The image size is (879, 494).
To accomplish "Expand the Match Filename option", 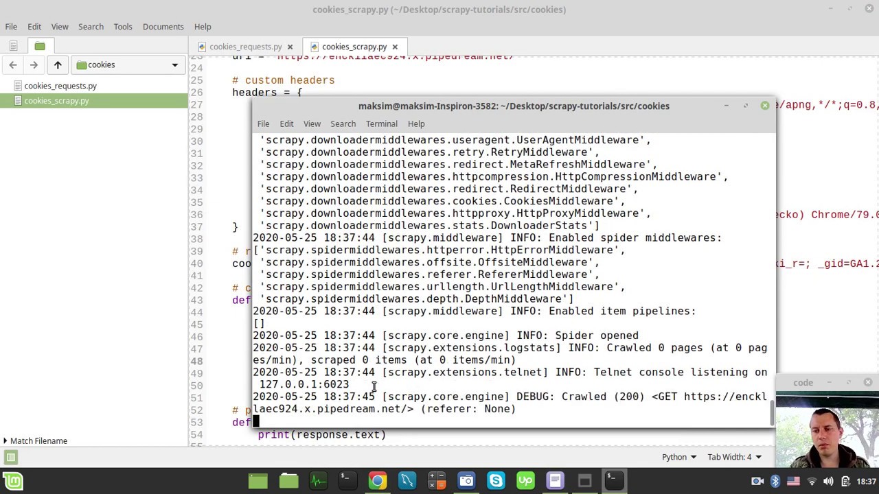I will (x=35, y=441).
